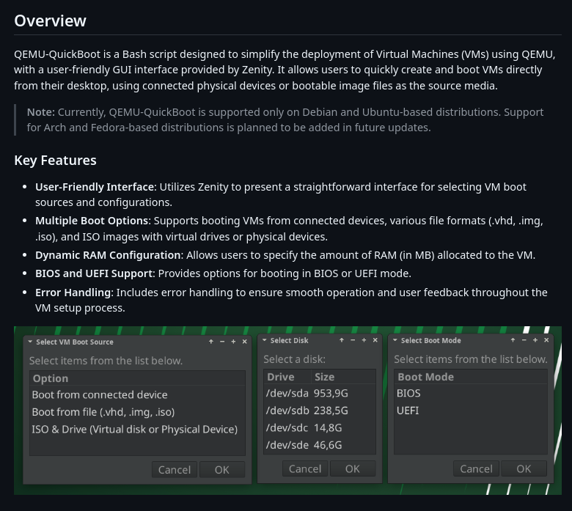Maximize the Select VM Boot Source window
Screen dimensions: 572x511
click(x=233, y=342)
